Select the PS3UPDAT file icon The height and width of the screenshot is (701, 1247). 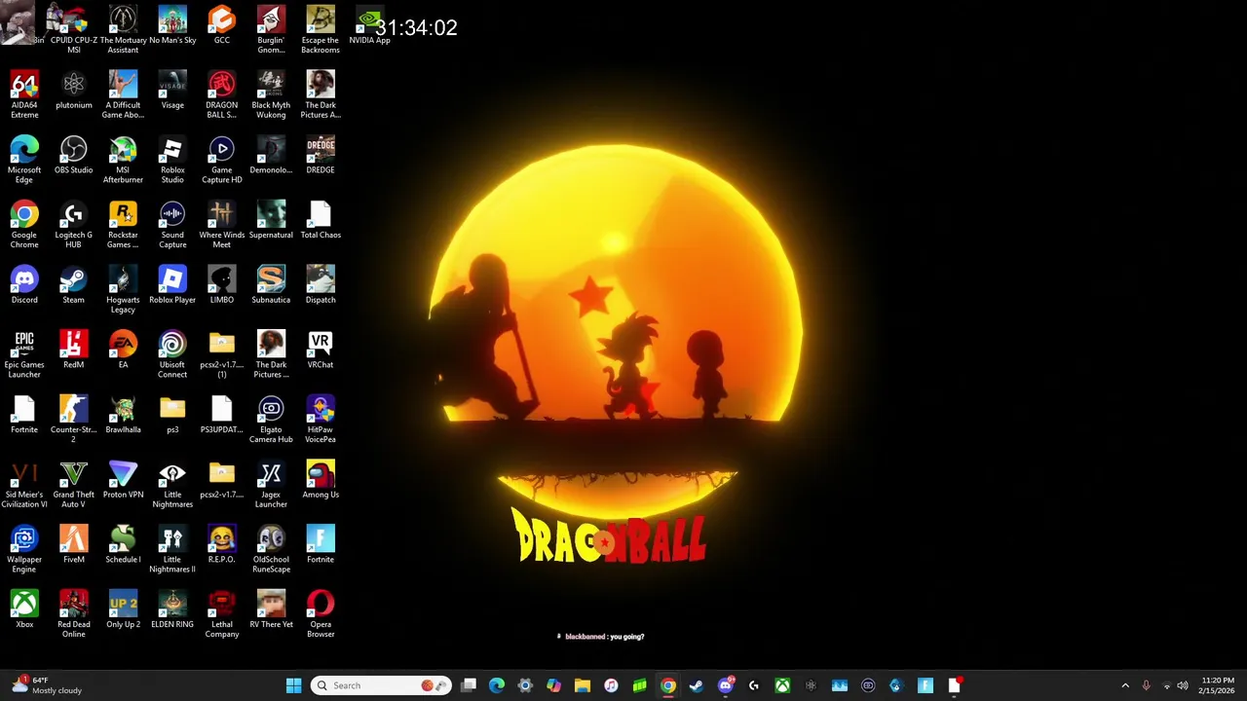[x=222, y=415]
